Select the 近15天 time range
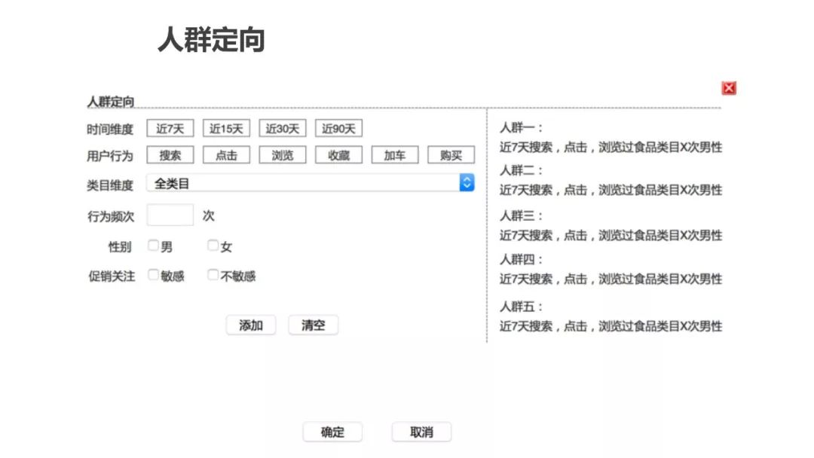 226,129
